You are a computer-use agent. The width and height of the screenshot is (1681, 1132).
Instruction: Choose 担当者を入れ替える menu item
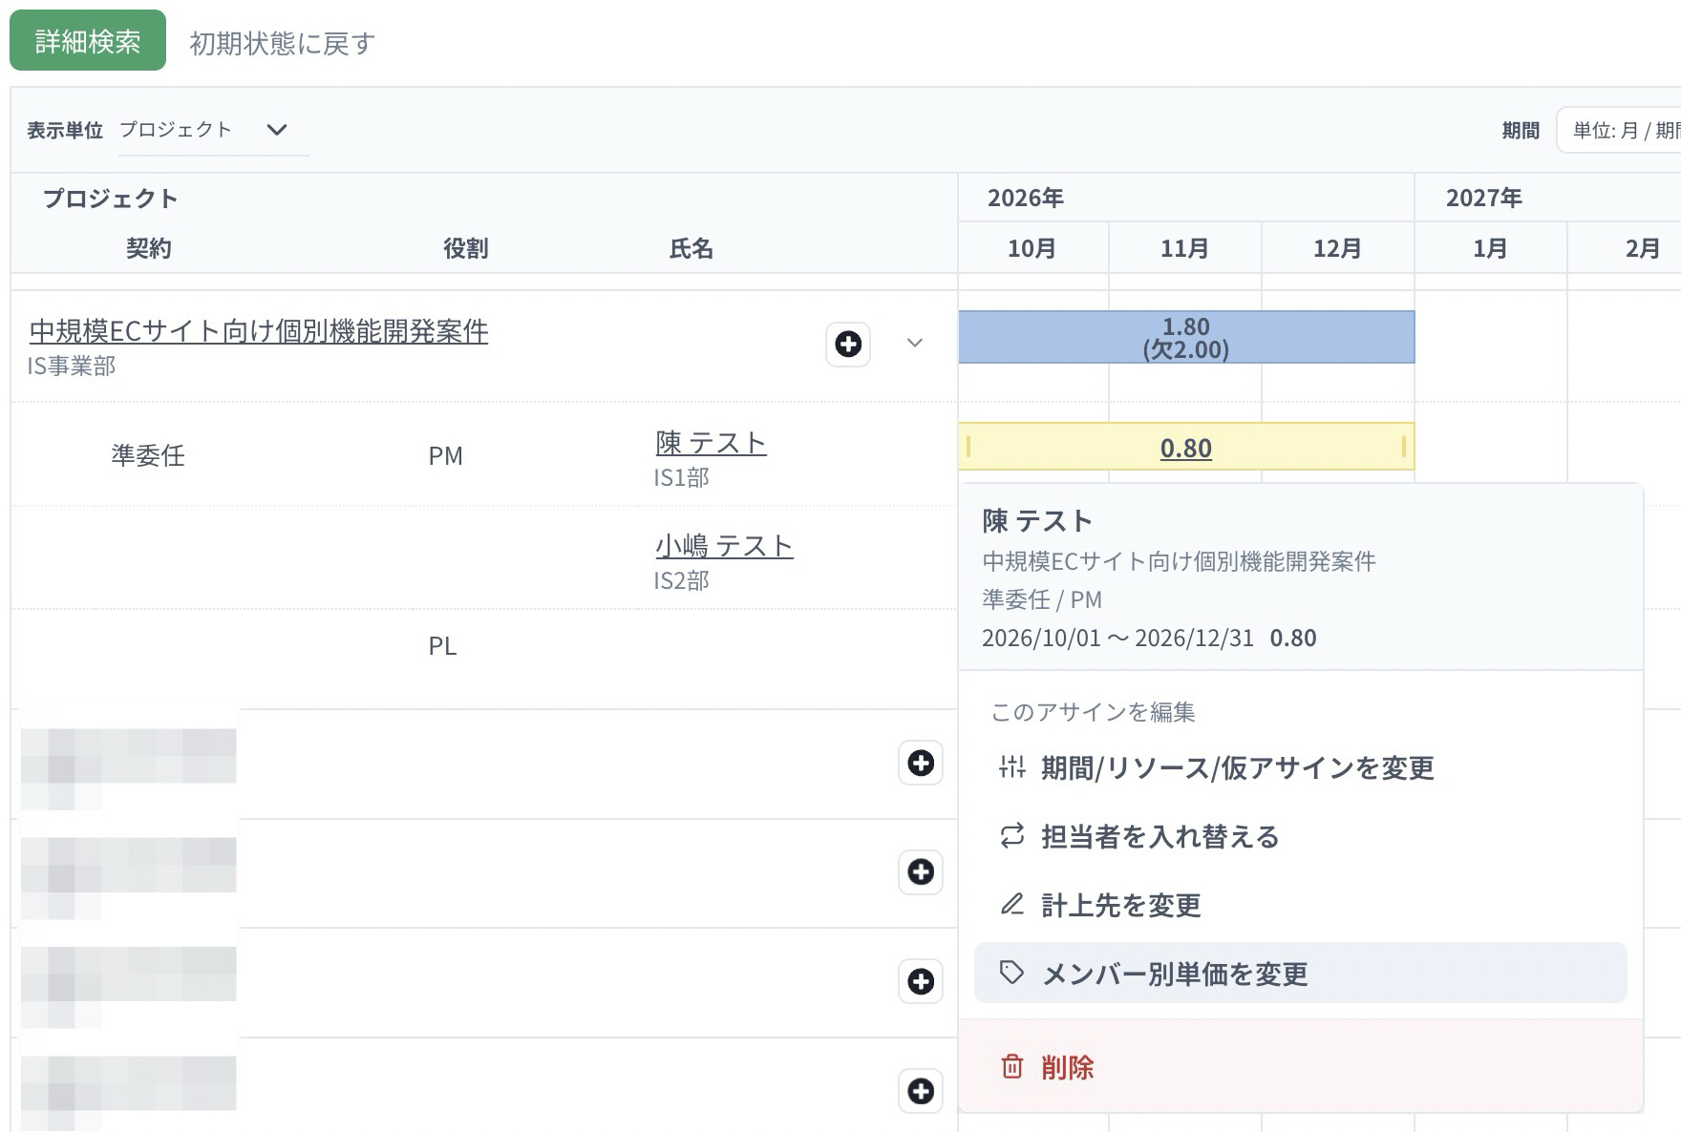tap(1300, 836)
